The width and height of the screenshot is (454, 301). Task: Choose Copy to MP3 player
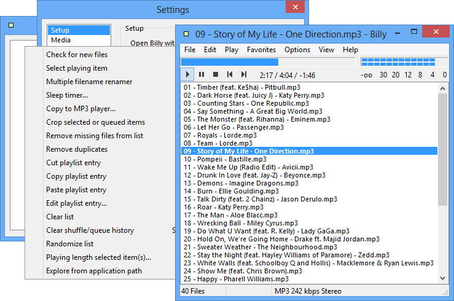click(x=80, y=109)
